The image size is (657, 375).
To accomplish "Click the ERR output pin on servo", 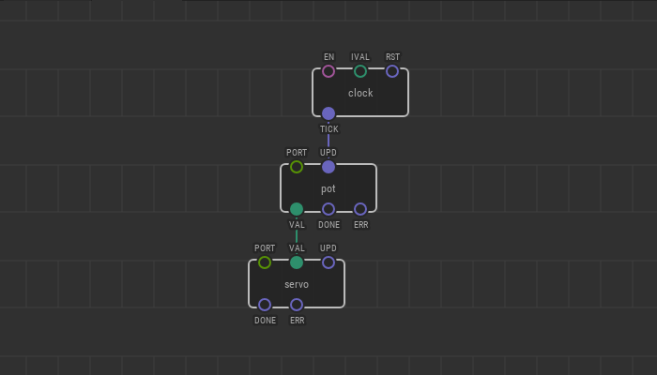I will (x=297, y=305).
